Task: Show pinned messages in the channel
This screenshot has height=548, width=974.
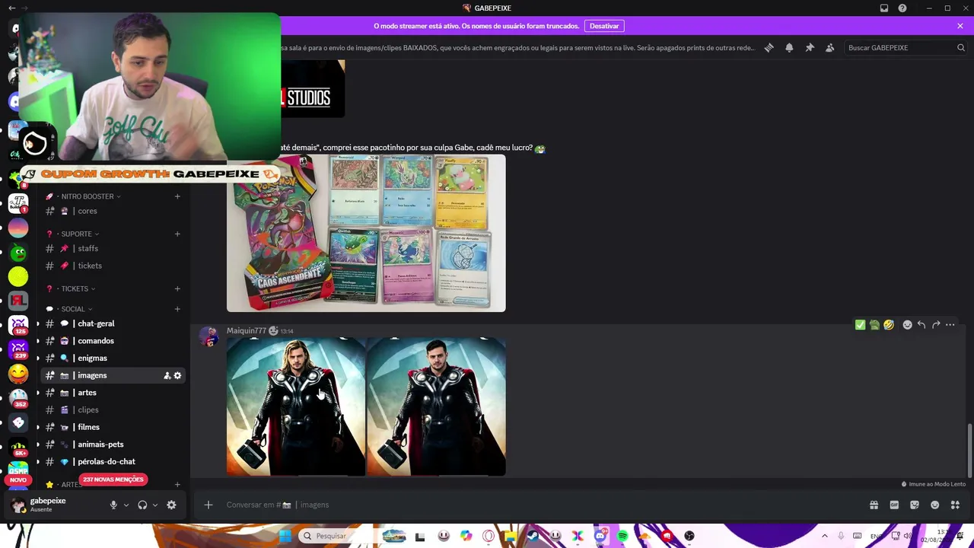Action: click(x=810, y=47)
